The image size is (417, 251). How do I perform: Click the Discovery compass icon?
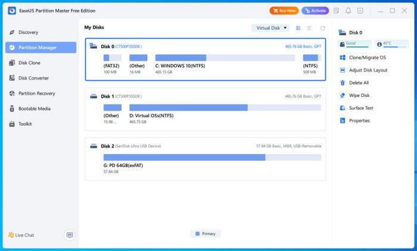click(12, 32)
